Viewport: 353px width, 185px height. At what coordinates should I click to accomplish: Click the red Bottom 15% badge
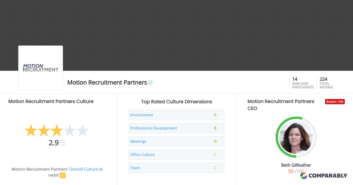[x=335, y=101]
